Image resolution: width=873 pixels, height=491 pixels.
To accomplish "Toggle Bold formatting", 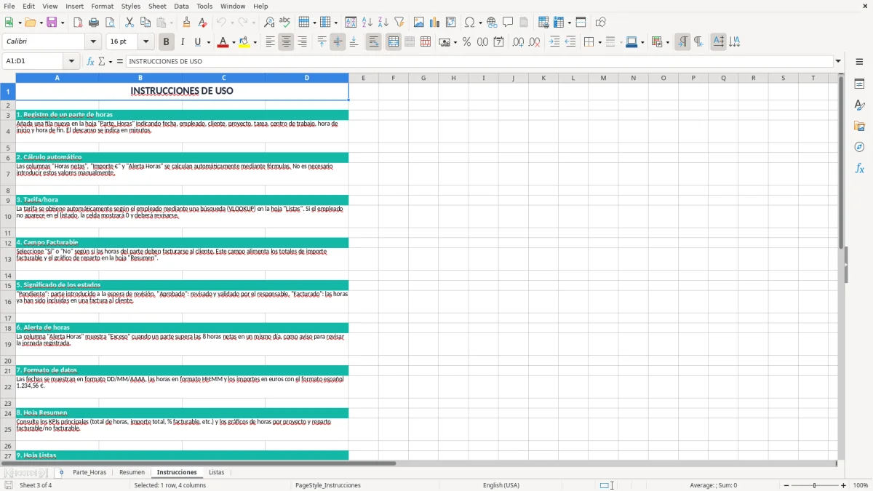I will [167, 42].
